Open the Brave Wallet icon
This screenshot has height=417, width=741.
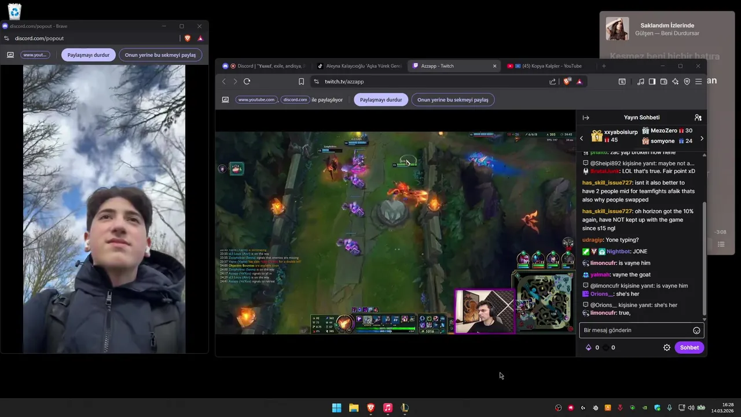coord(663,82)
